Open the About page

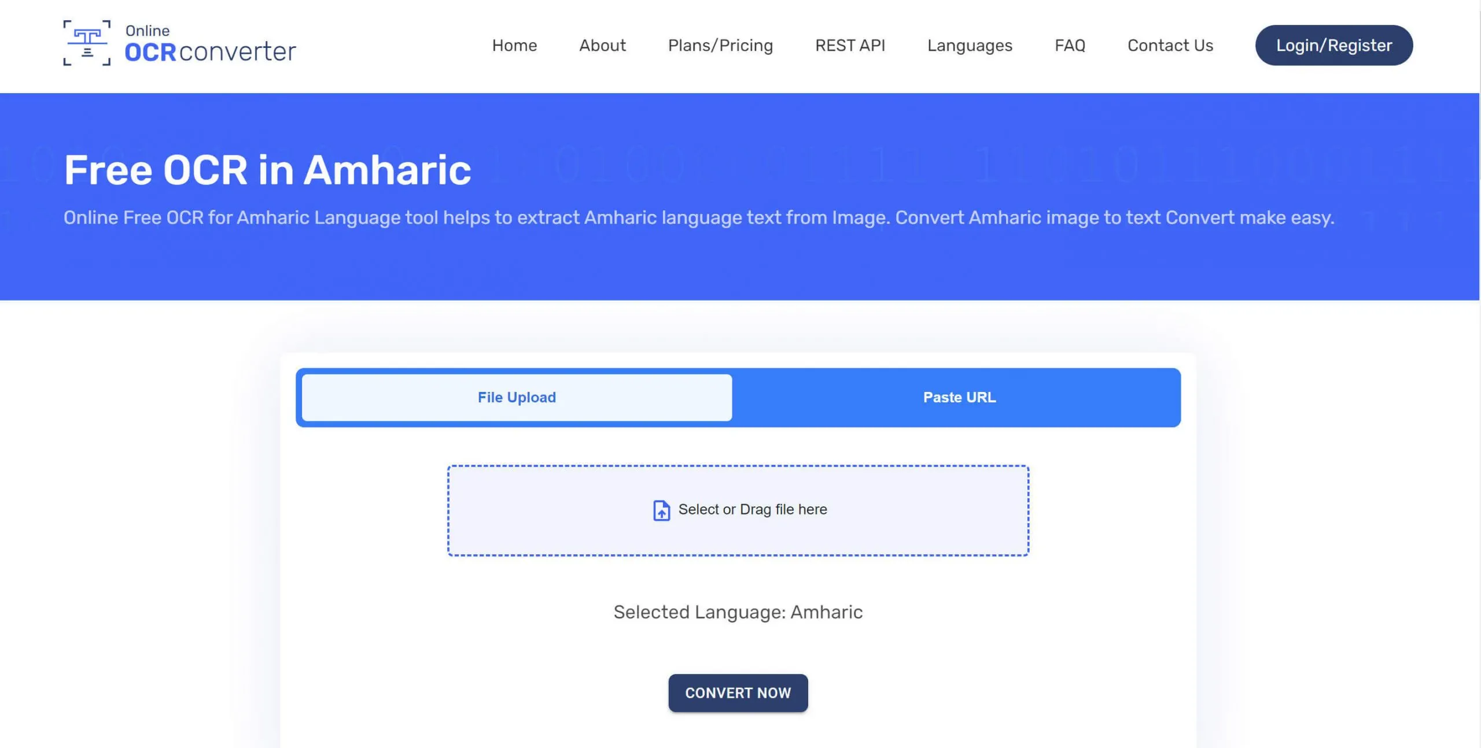tap(602, 45)
